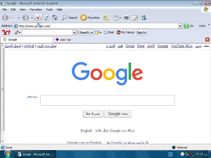This screenshot has height=158, width=211.
Task: Expand the Forward history dropdown arrow
Action: pyautogui.click(x=32, y=18)
